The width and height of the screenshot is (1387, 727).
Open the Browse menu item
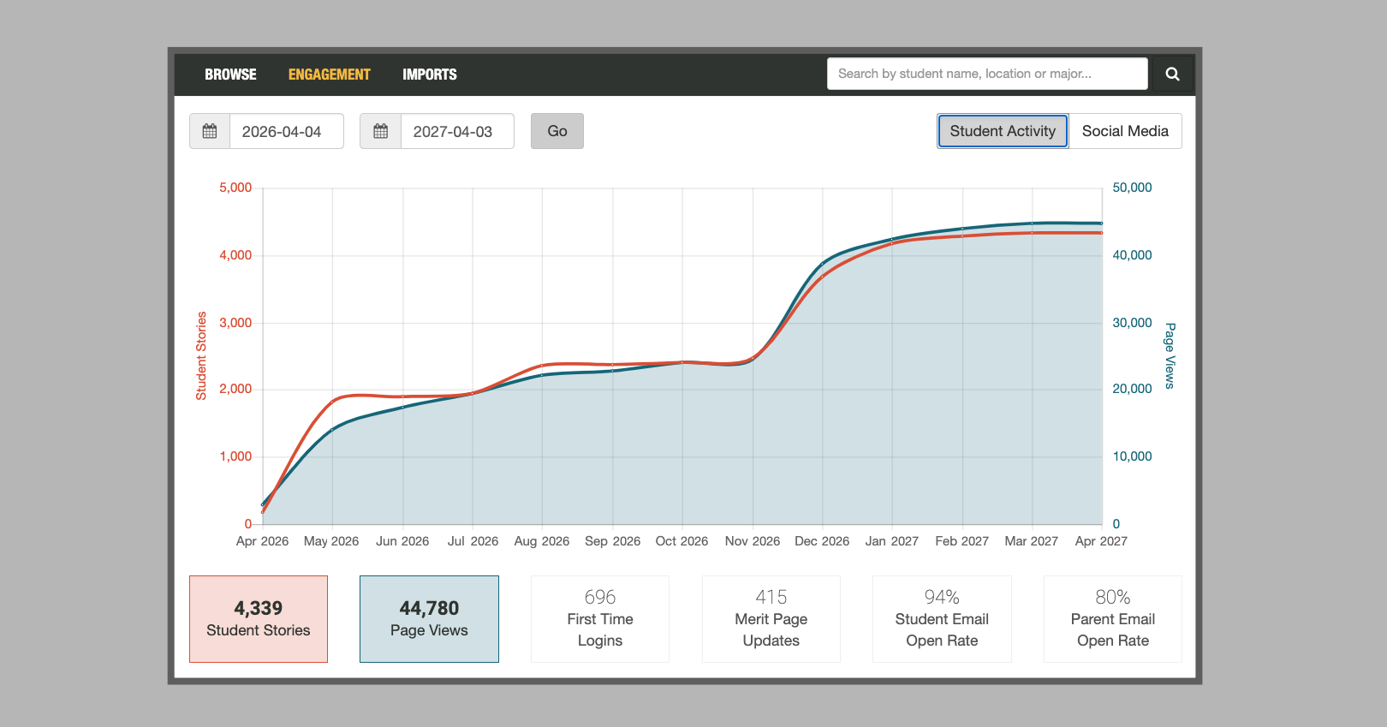[x=230, y=74]
